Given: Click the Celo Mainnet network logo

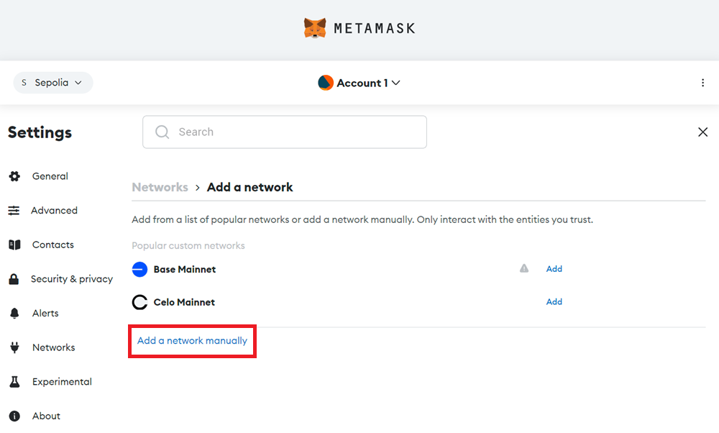Looking at the screenshot, I should click(x=139, y=302).
